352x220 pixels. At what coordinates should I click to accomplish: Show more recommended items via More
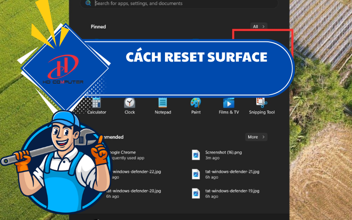coord(256,137)
